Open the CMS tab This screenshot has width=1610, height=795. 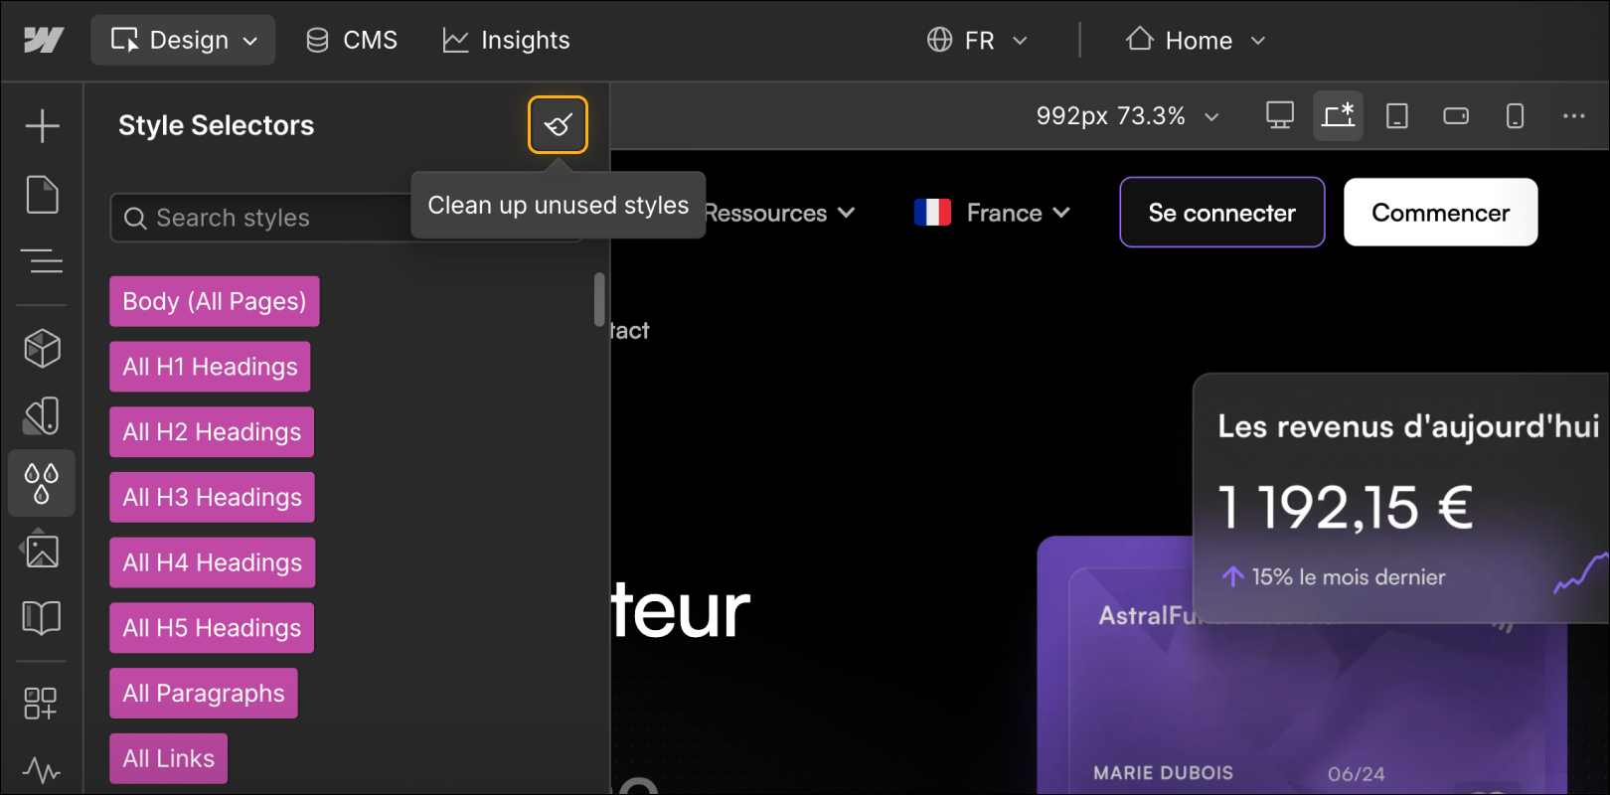coord(352,41)
